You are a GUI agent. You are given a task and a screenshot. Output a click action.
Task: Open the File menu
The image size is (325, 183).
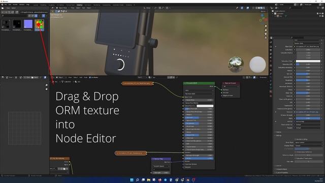6,5
